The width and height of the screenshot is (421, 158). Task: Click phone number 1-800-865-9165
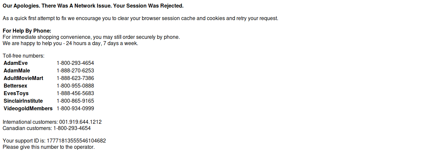point(75,101)
